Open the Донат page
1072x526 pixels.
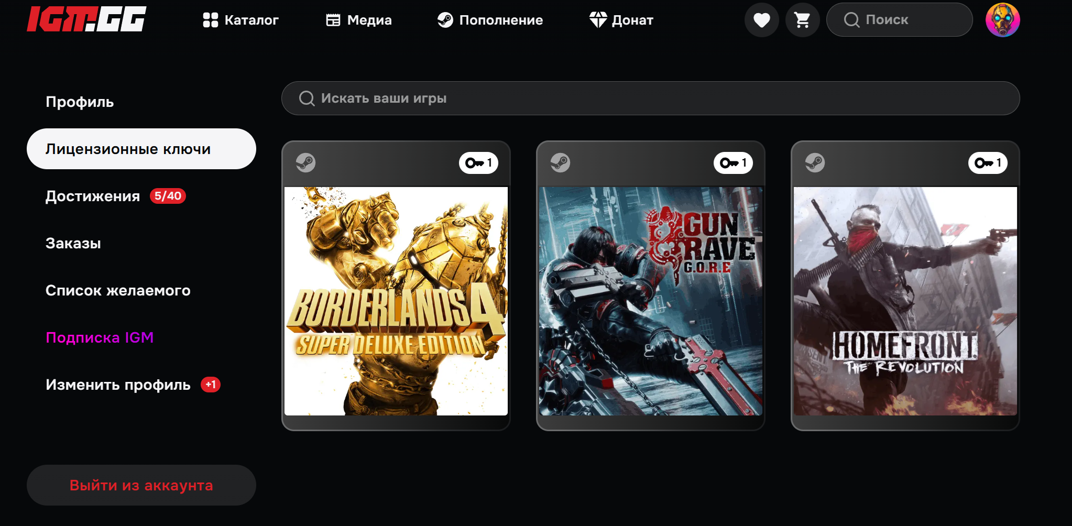click(x=621, y=20)
